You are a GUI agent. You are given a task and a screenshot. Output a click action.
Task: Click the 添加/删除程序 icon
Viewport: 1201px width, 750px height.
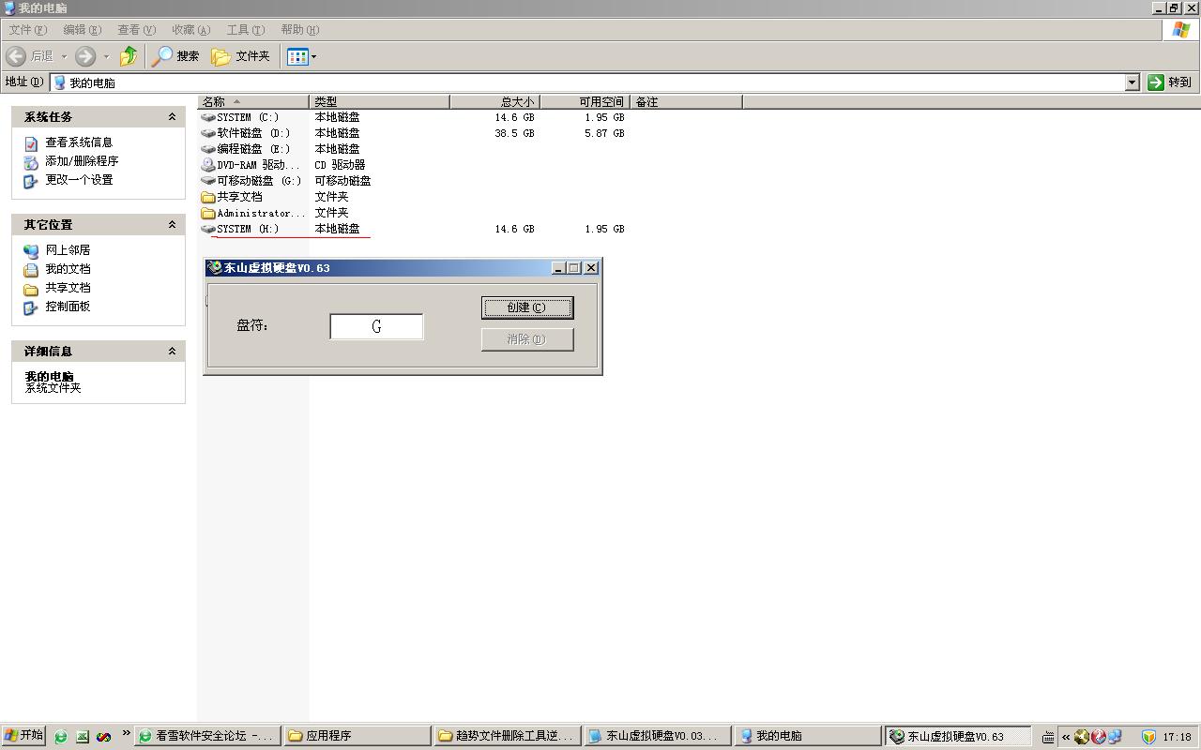(31, 162)
